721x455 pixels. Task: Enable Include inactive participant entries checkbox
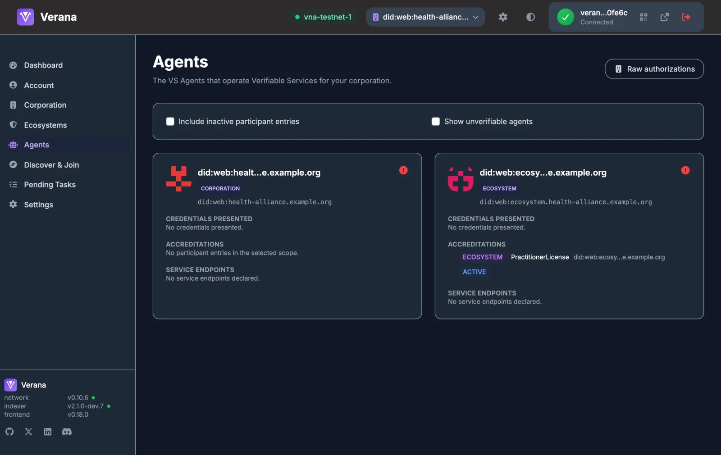[x=170, y=122]
